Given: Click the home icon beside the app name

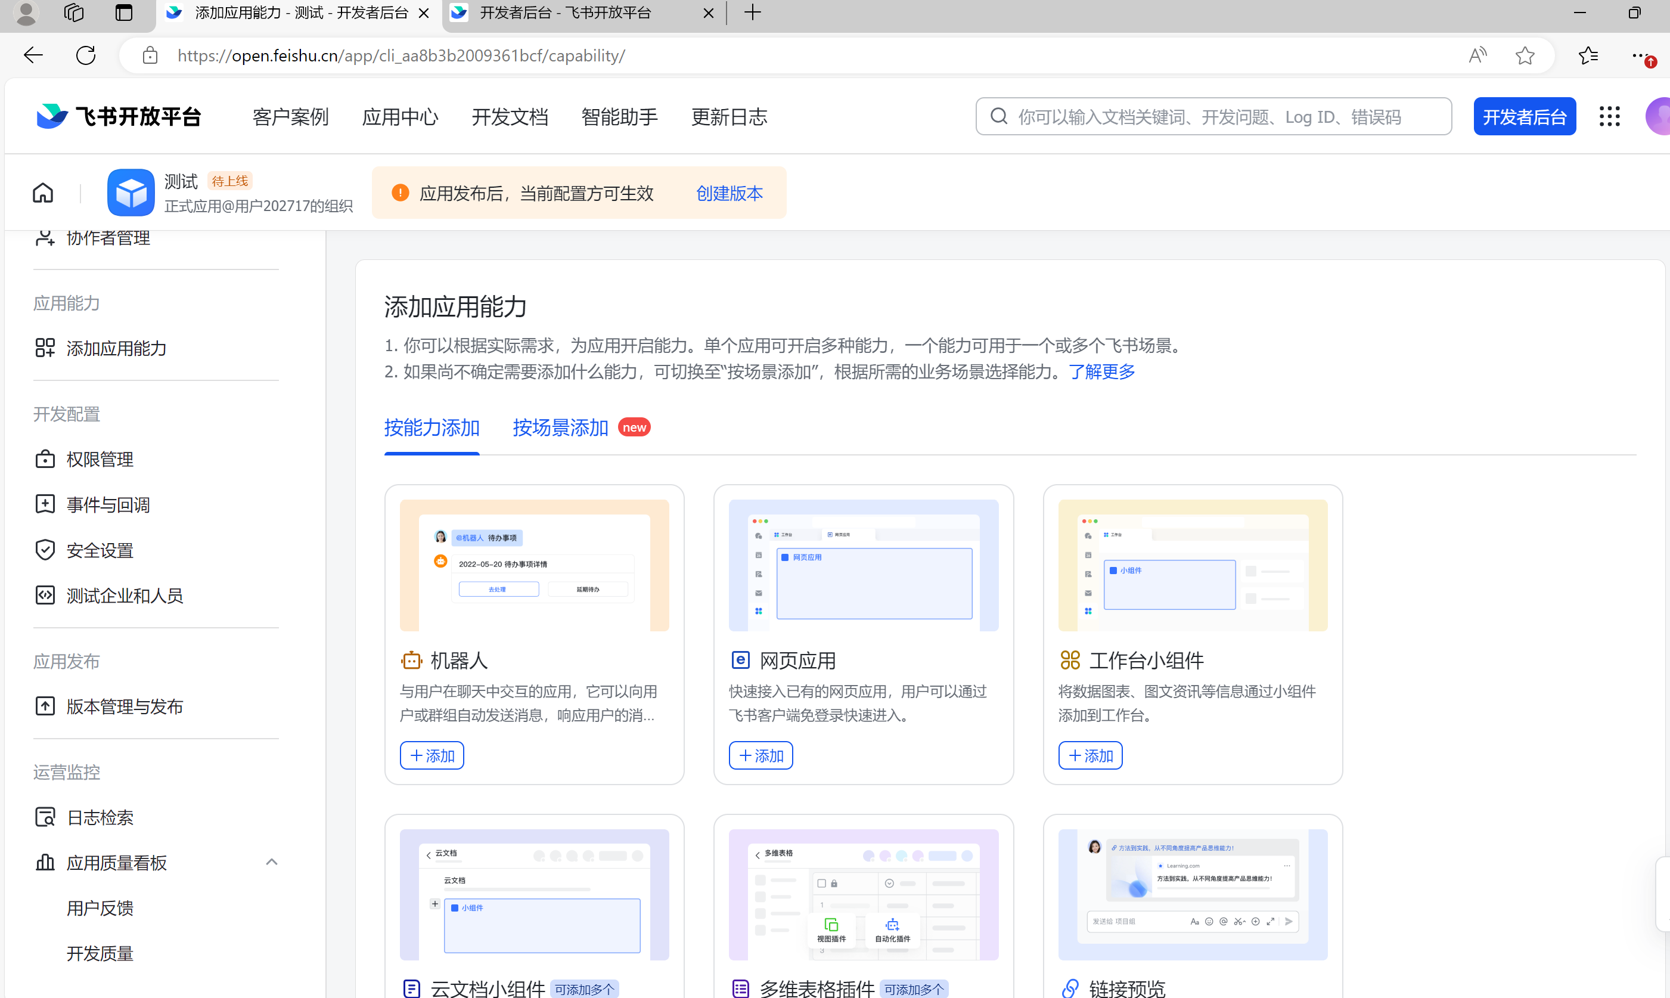Looking at the screenshot, I should (x=43, y=193).
